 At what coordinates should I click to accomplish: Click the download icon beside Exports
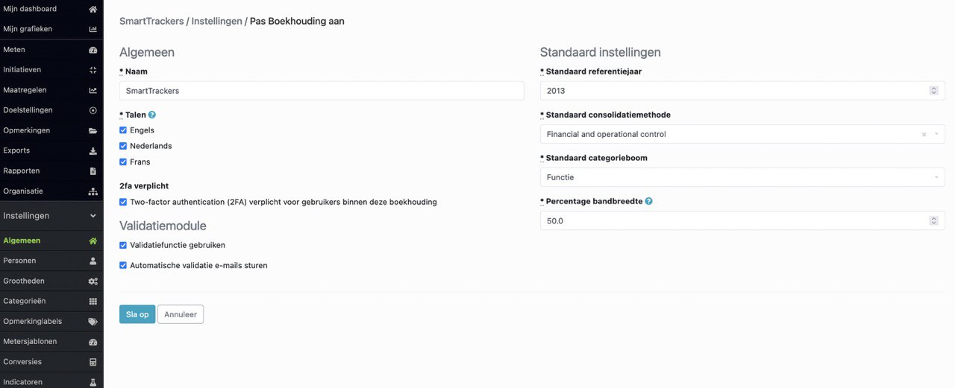pos(93,150)
